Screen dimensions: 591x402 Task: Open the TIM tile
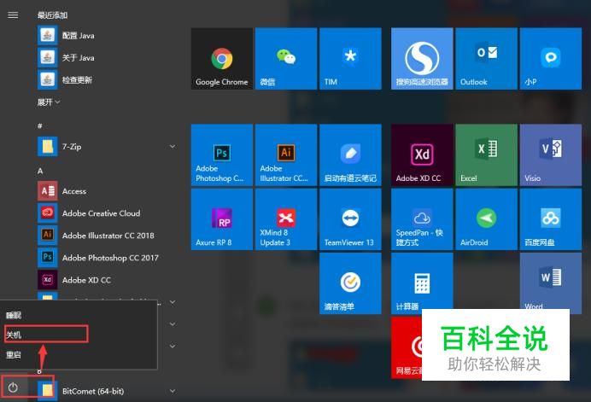click(x=350, y=58)
